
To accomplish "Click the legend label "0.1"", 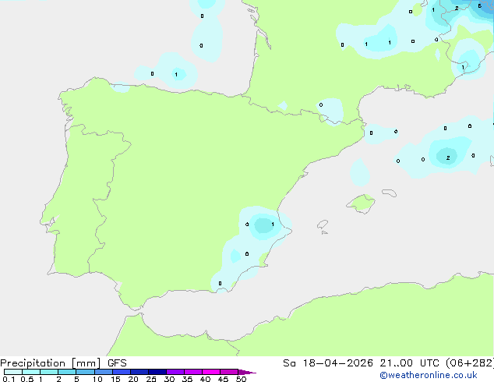I will (9, 379).
